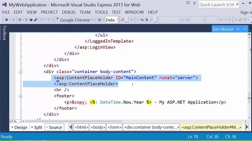Click the Bold formatting icon
Viewport: 252px width, 141px height.
[x=221, y=20]
